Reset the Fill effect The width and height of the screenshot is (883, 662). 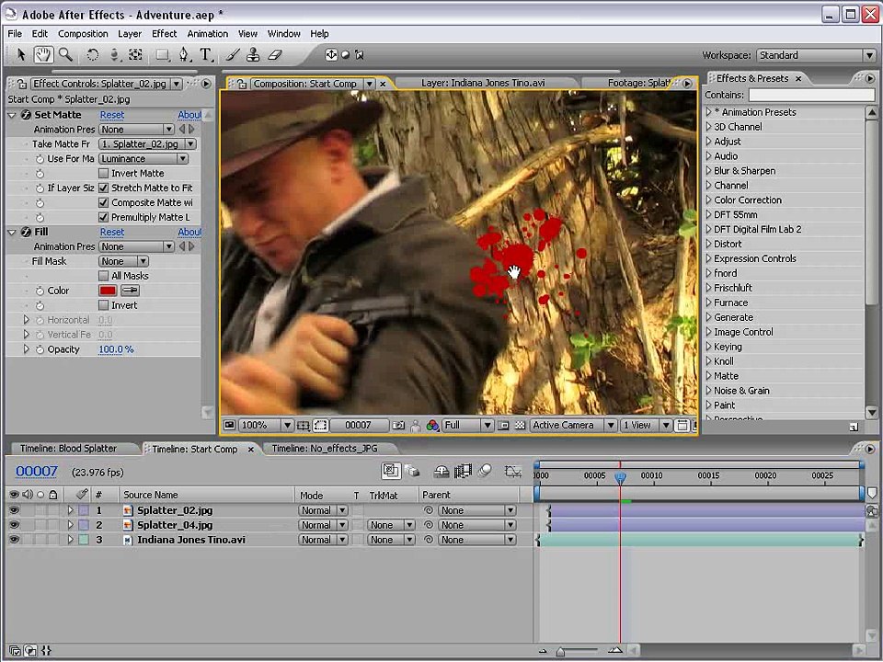point(112,232)
